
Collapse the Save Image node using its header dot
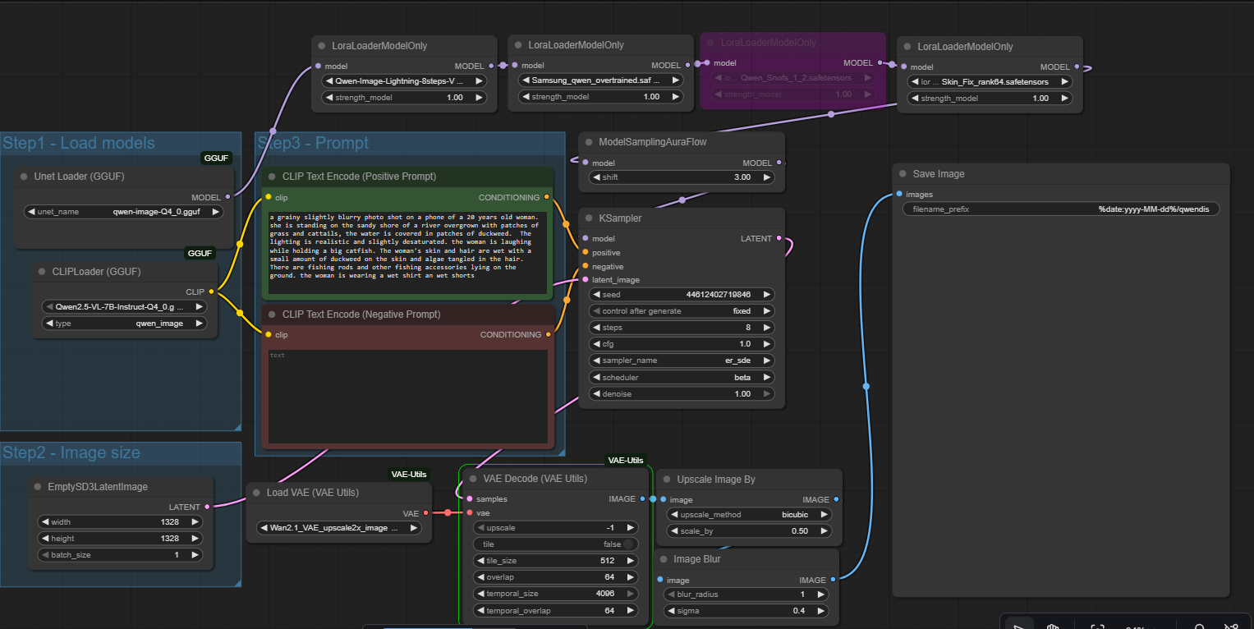(x=901, y=174)
